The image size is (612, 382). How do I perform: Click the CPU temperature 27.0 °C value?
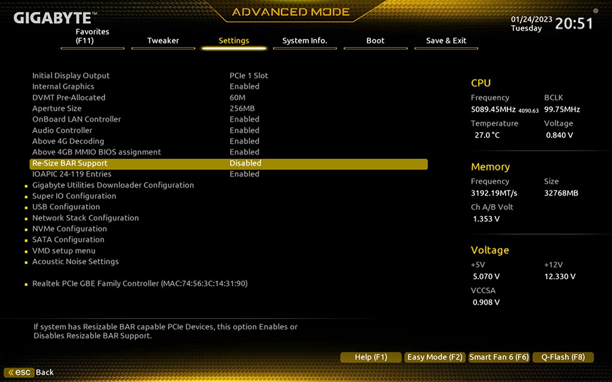[x=487, y=135]
